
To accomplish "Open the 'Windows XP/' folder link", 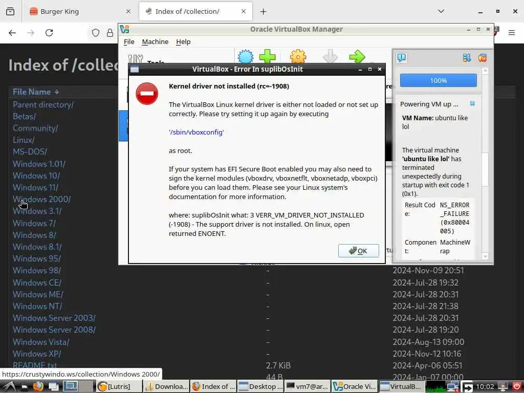I will pyautogui.click(x=37, y=354).
